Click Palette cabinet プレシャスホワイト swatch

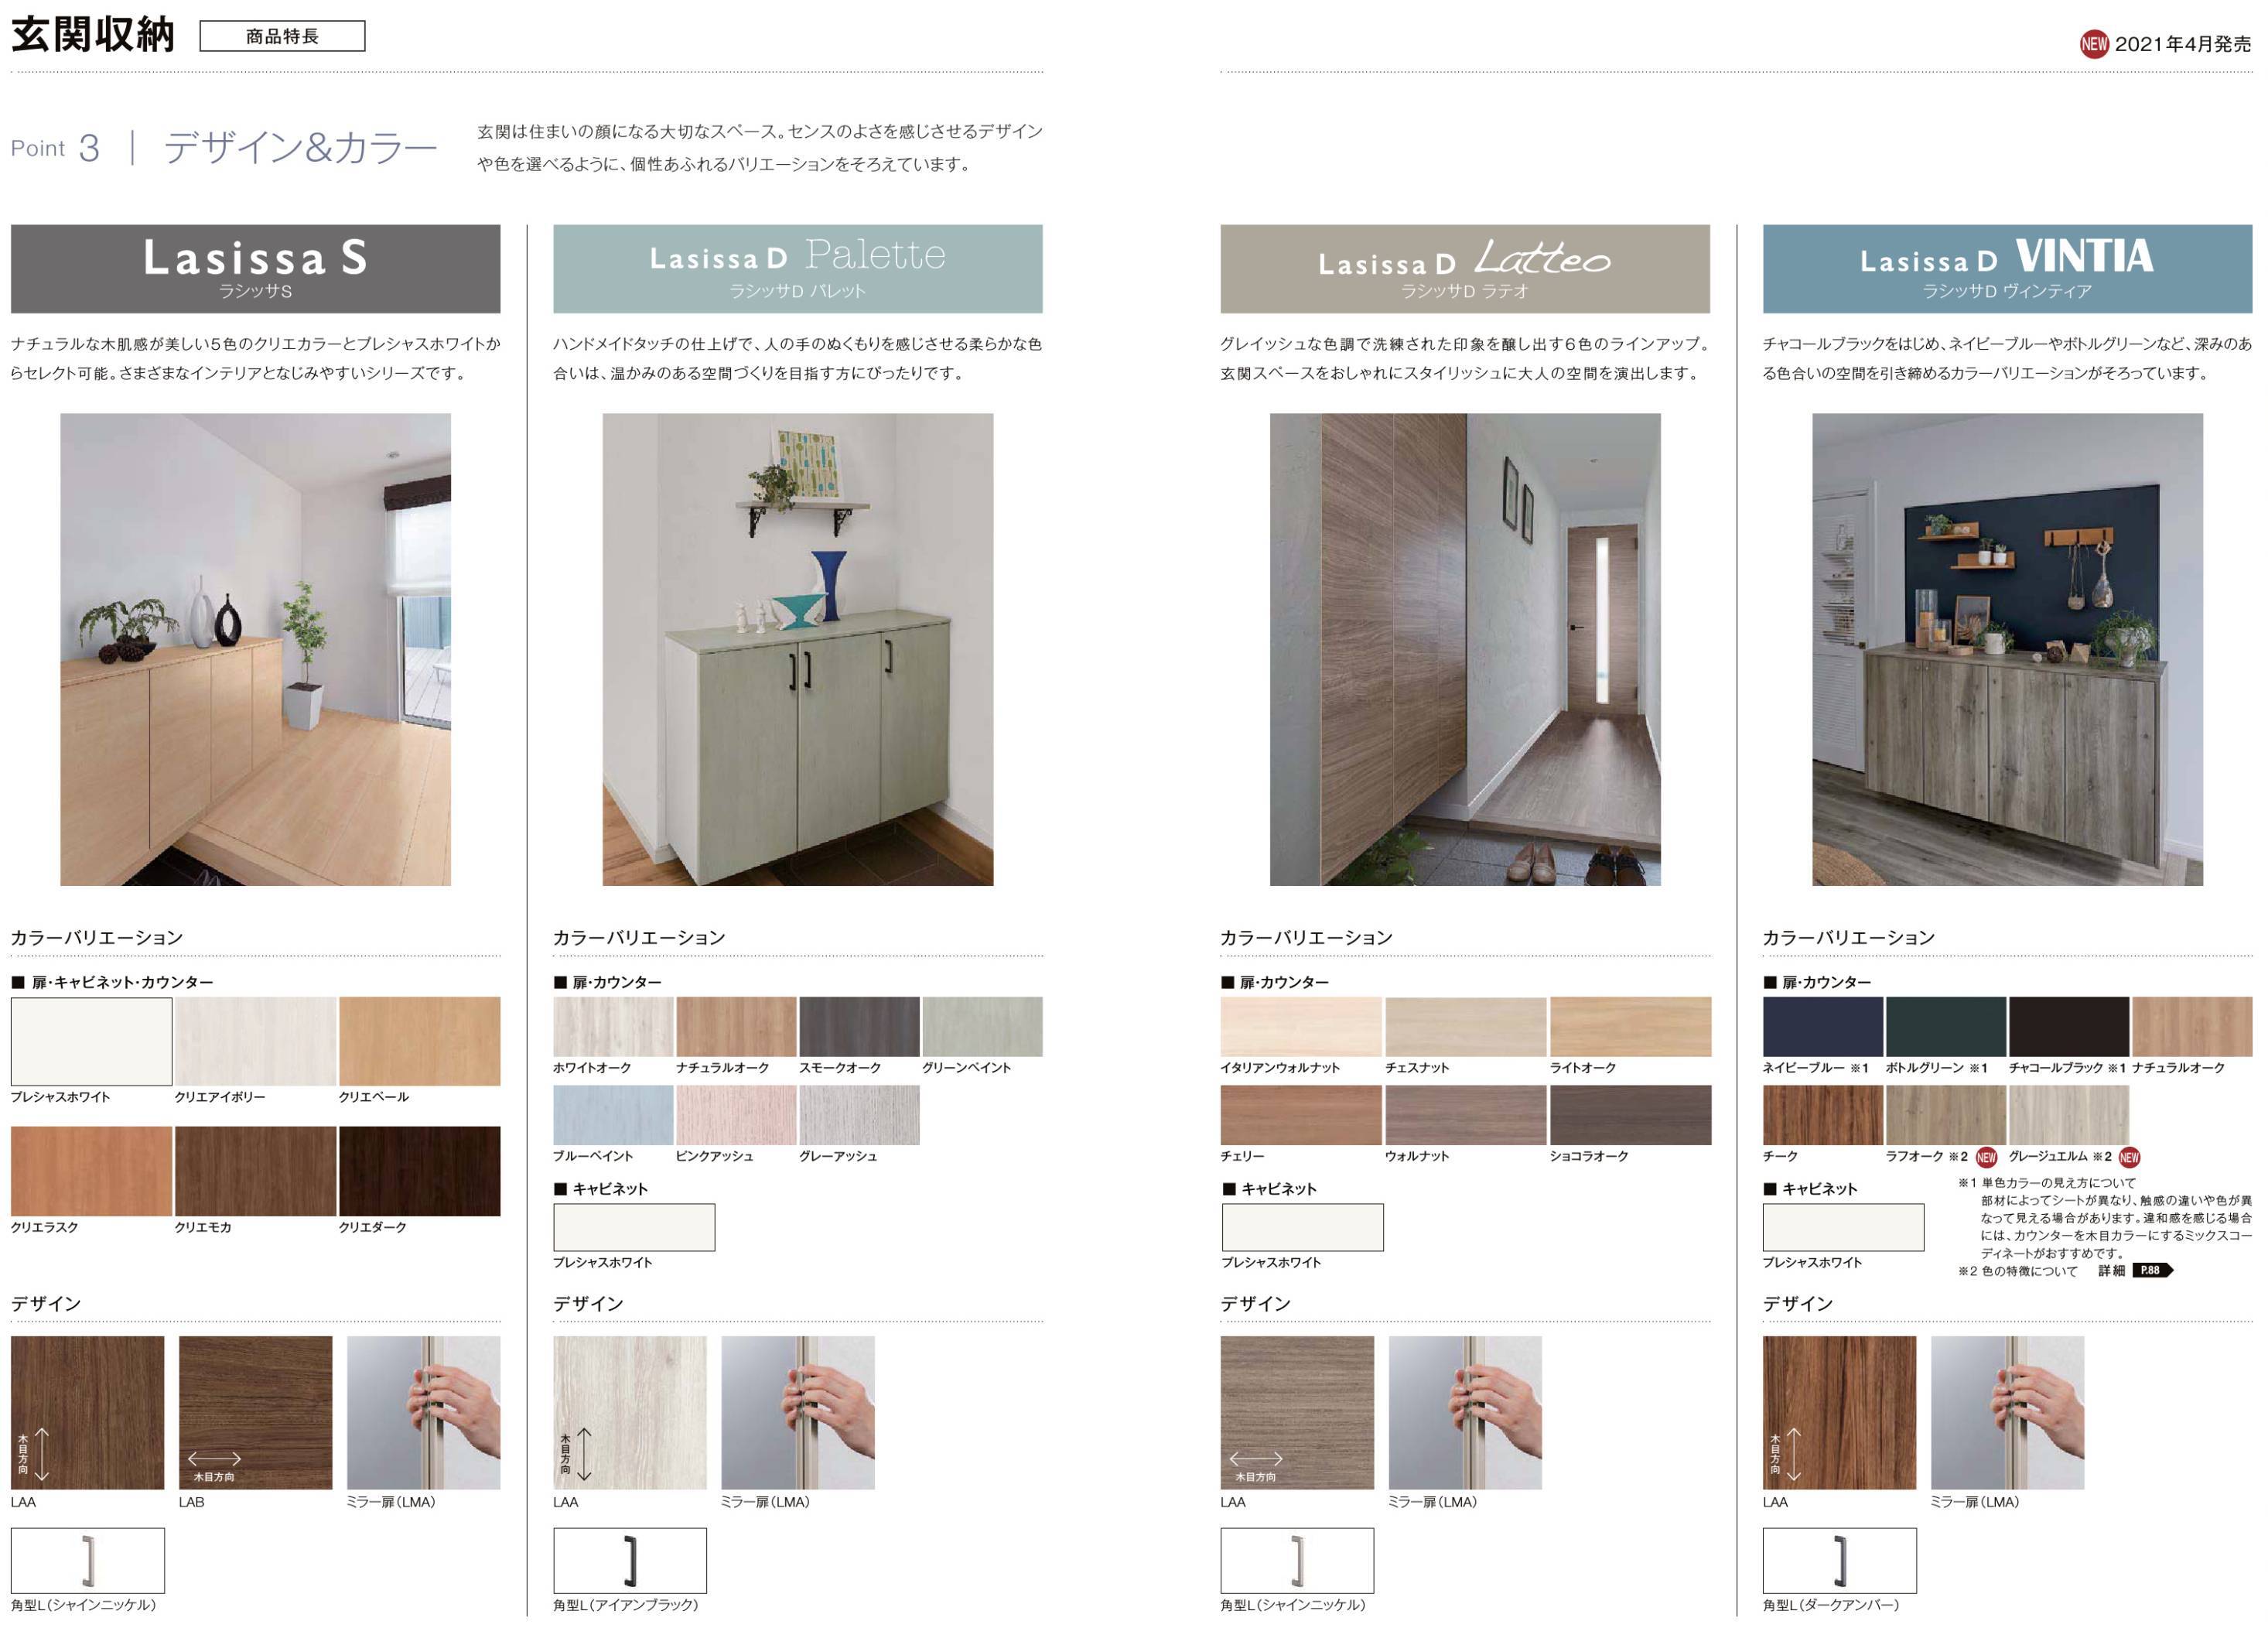click(x=634, y=1227)
